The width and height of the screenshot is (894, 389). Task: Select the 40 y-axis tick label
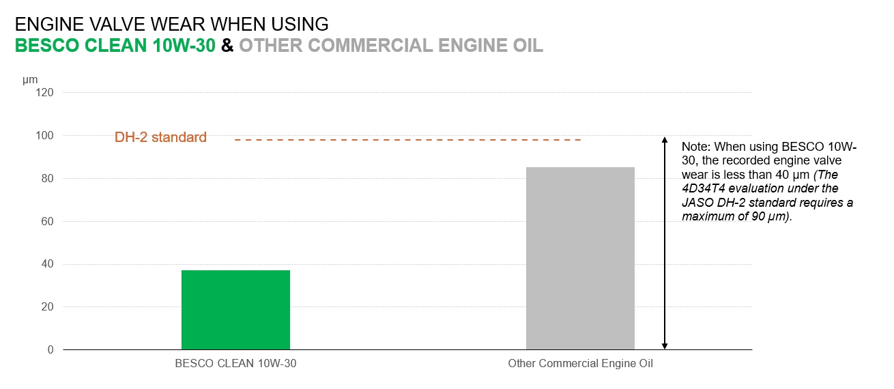pyautogui.click(x=48, y=264)
